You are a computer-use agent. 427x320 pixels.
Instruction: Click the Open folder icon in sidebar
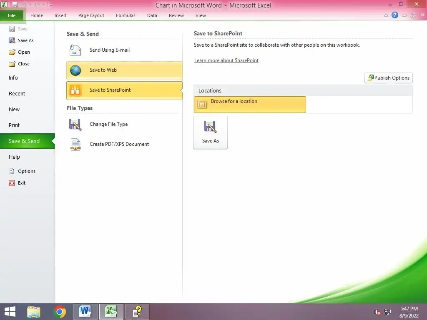(x=12, y=52)
